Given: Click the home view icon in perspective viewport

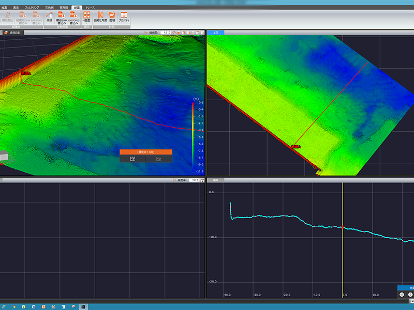Looking at the screenshot, I should tap(174, 33).
